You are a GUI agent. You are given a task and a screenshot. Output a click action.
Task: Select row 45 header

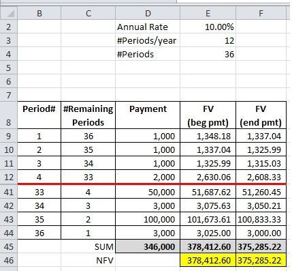(x=9, y=246)
